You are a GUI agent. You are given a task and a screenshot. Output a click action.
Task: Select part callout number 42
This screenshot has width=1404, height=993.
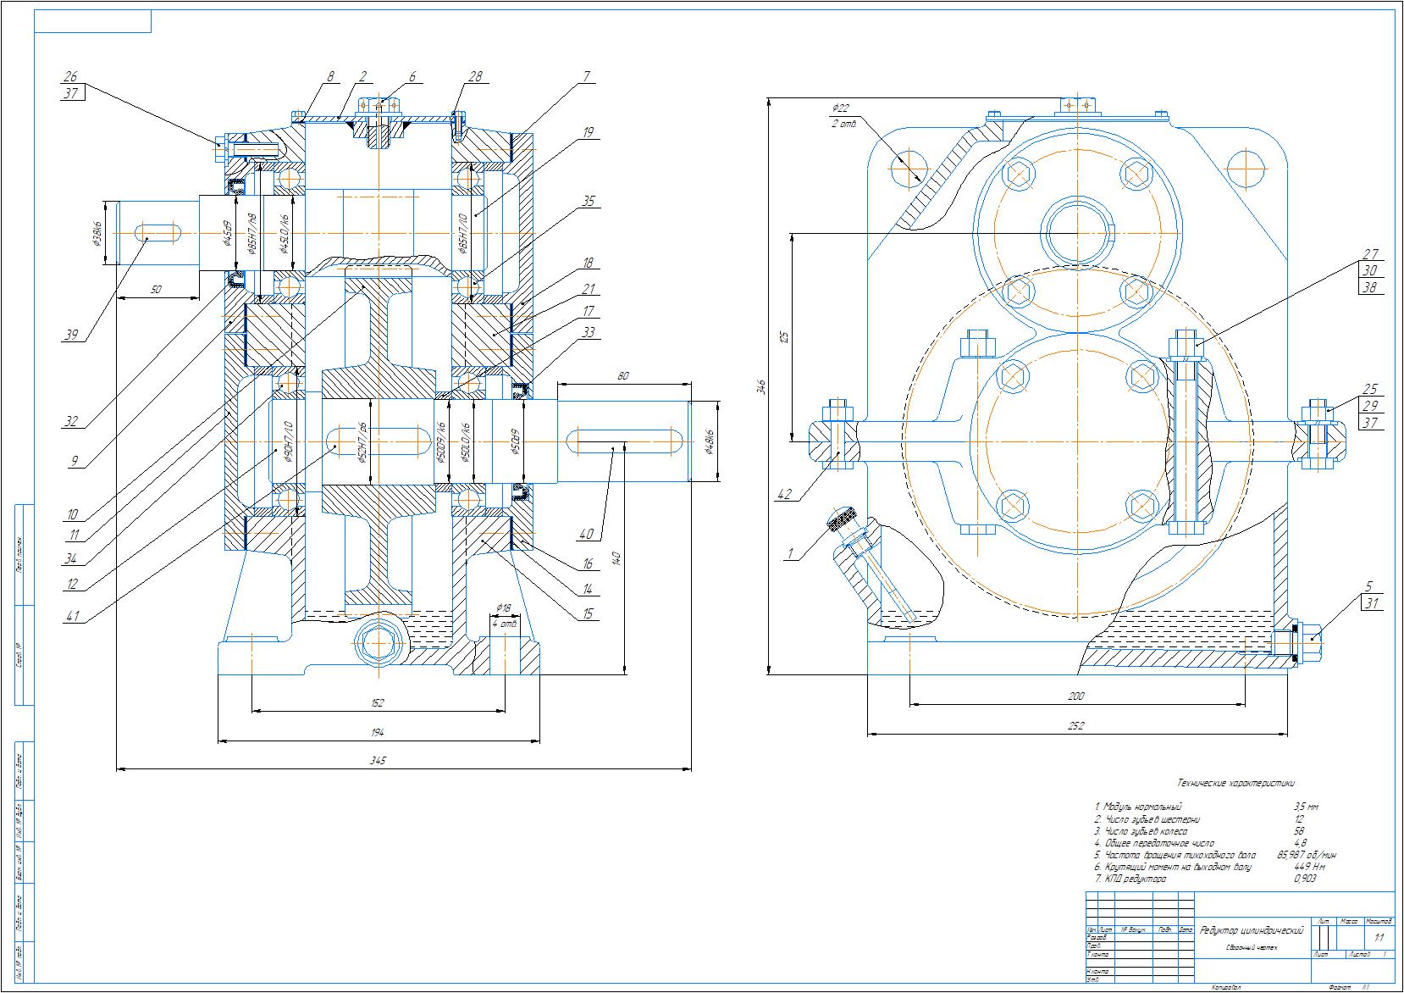[785, 495]
